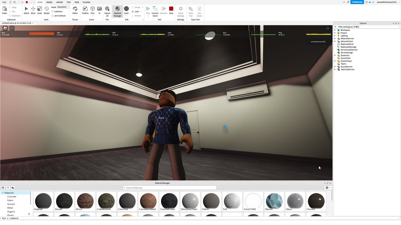Select the Fabric material category
The image size is (401, 225).
10,200
